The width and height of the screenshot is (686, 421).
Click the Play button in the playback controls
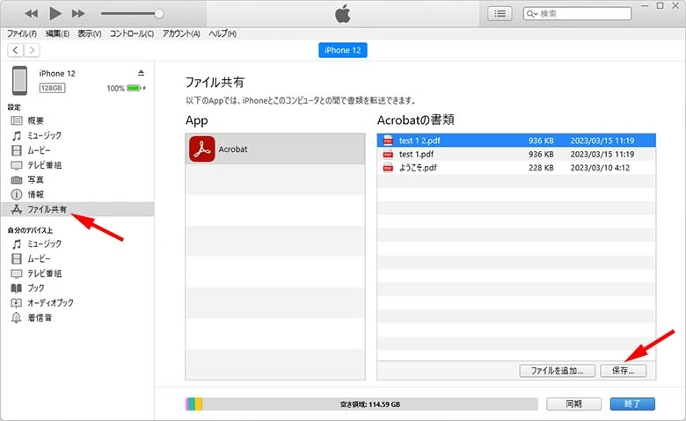55,13
